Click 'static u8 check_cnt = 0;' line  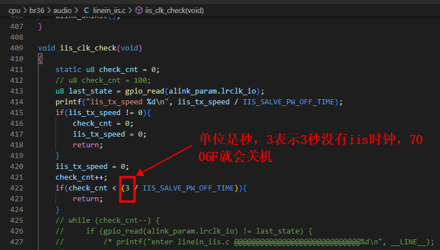[108, 70]
